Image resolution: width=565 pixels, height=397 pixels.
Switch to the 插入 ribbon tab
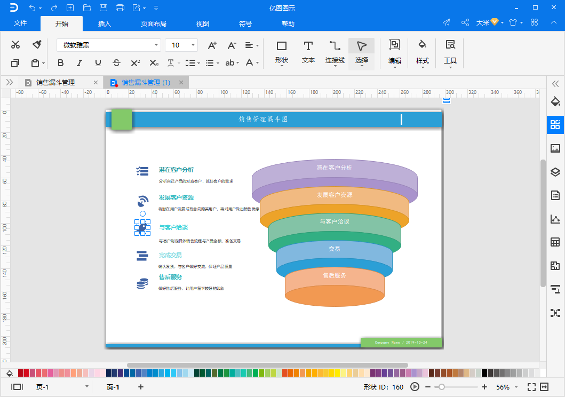(x=104, y=24)
